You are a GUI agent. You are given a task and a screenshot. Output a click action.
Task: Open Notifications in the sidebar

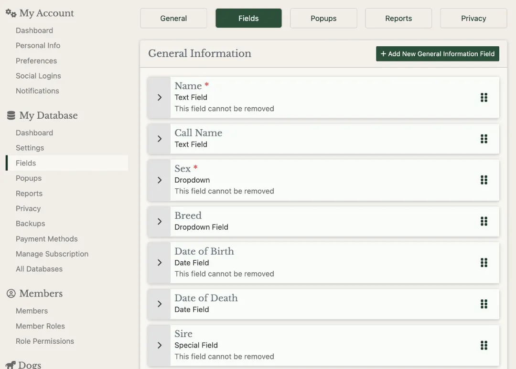coord(37,91)
